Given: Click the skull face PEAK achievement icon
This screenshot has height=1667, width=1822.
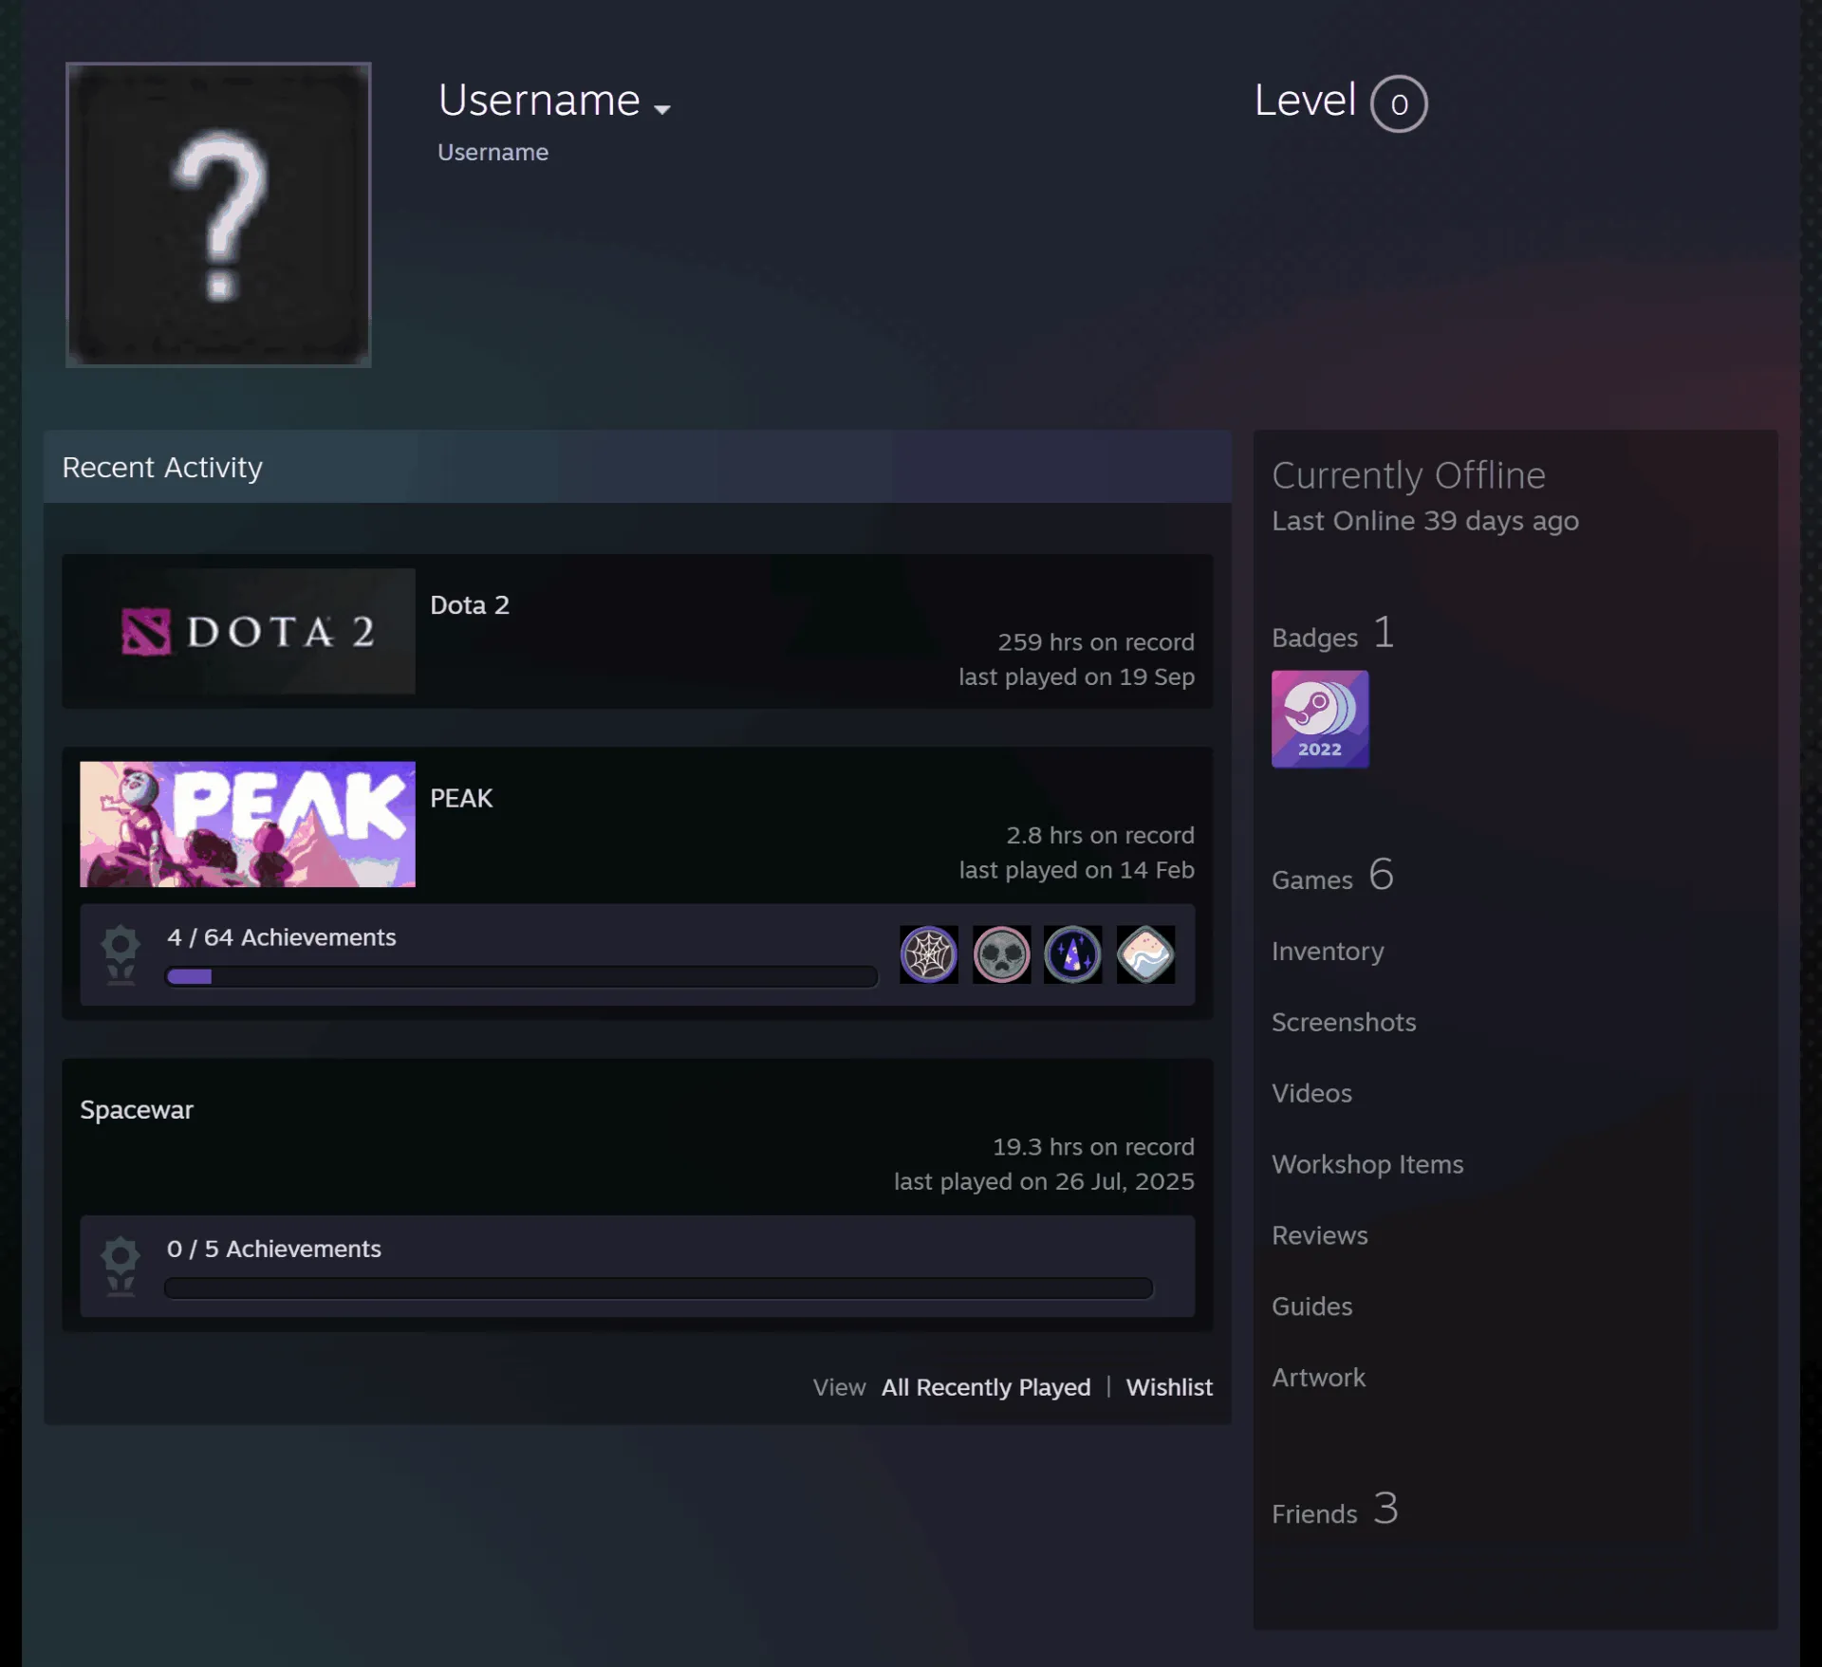Looking at the screenshot, I should (1001, 954).
